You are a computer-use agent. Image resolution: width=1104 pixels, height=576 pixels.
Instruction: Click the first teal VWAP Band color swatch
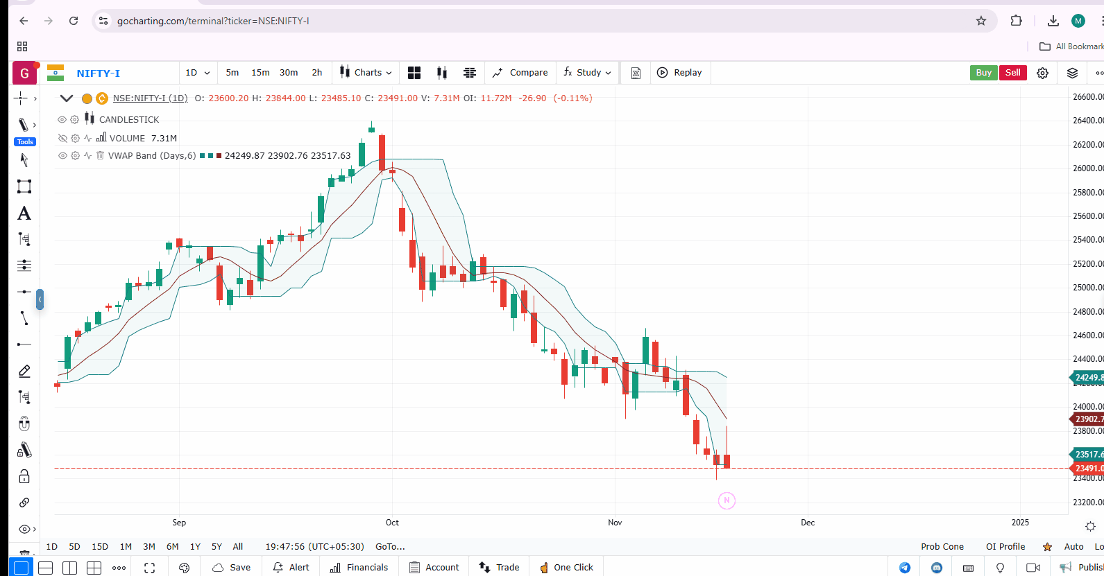(x=202, y=156)
